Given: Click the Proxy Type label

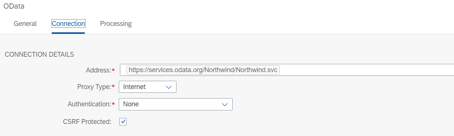Looking at the screenshot, I should [94, 87].
